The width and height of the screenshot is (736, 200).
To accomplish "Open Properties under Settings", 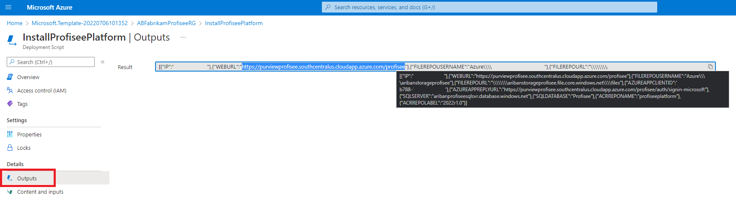I will pos(29,134).
